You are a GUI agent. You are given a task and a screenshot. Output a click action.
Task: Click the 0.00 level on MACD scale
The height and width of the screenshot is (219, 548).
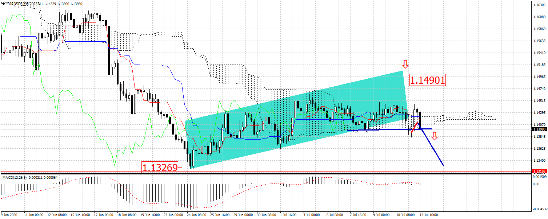(536, 184)
